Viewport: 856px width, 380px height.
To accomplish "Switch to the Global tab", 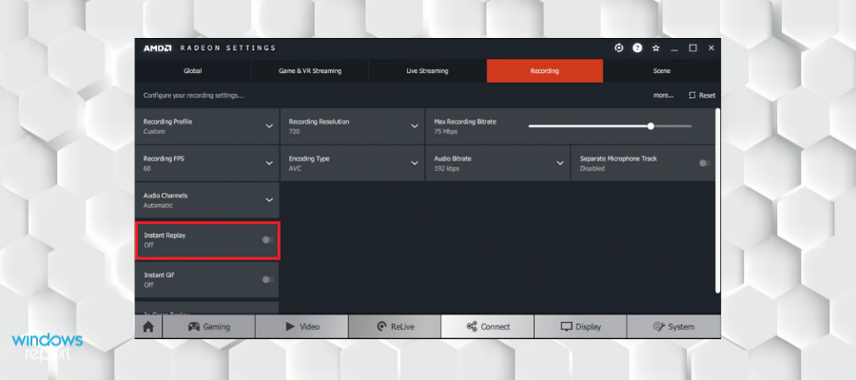I will point(193,71).
